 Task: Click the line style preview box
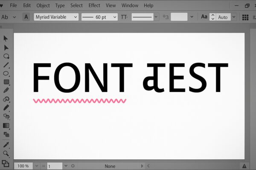143,17
